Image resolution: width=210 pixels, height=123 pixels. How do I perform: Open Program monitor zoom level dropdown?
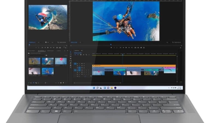click(x=80, y=42)
